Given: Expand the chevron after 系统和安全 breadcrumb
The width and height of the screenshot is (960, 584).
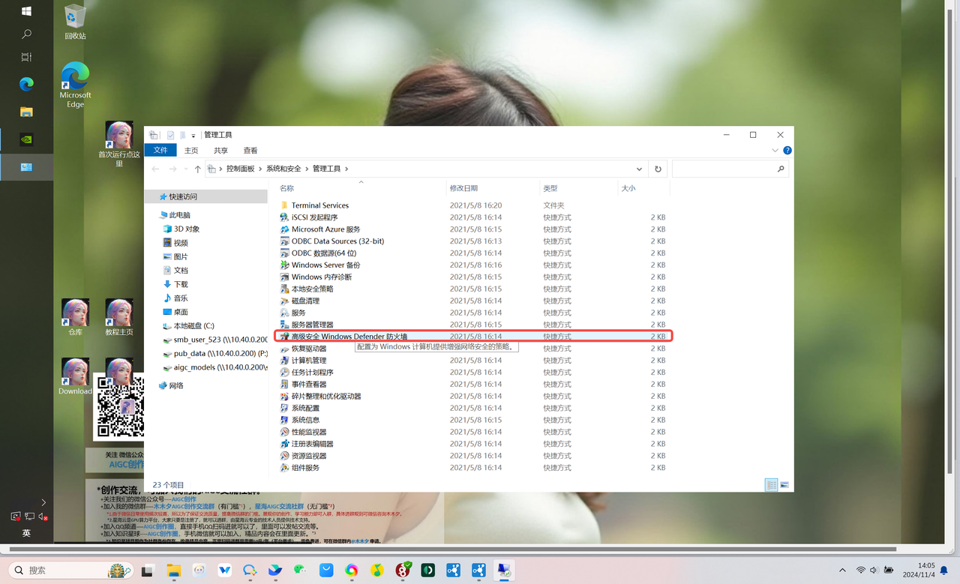Looking at the screenshot, I should 307,169.
